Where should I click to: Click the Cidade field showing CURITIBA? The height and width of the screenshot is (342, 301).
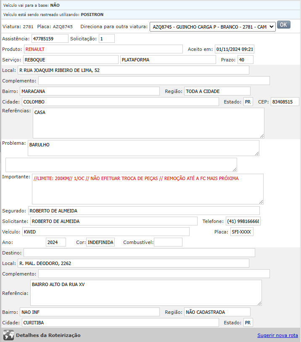pos(120,323)
